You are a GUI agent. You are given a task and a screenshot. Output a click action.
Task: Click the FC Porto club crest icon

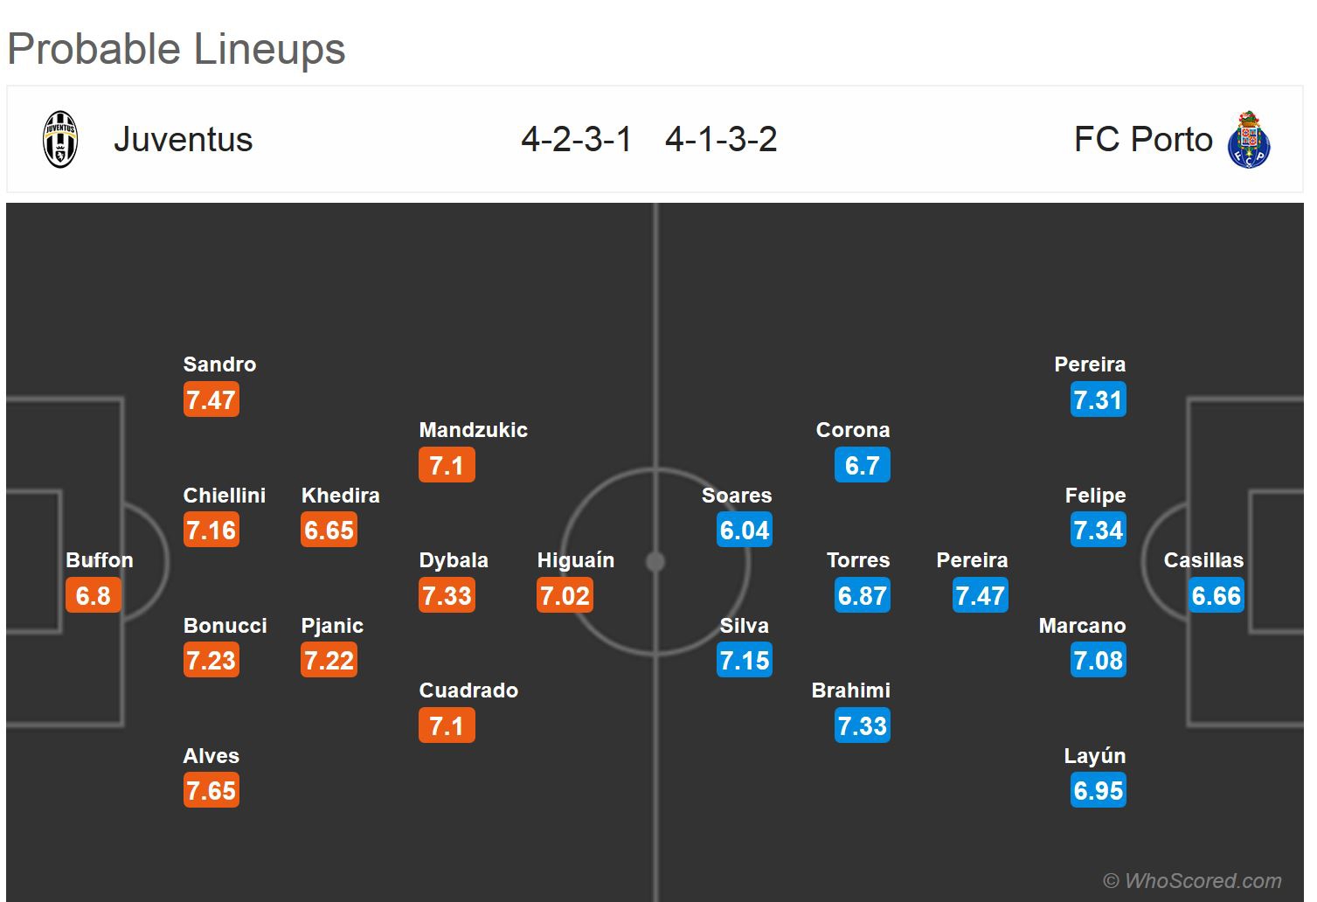[1249, 140]
